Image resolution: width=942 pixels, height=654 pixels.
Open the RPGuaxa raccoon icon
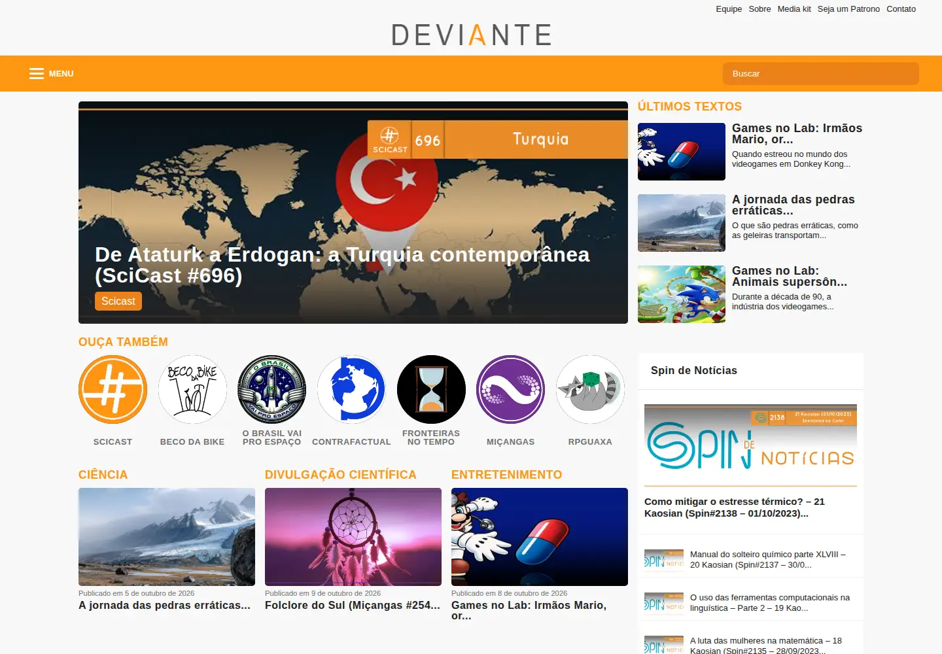[x=590, y=389]
